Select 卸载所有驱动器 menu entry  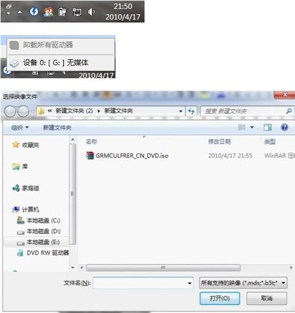tap(61, 45)
